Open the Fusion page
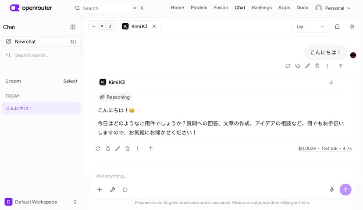The height and width of the screenshot is (210, 363). [221, 7]
